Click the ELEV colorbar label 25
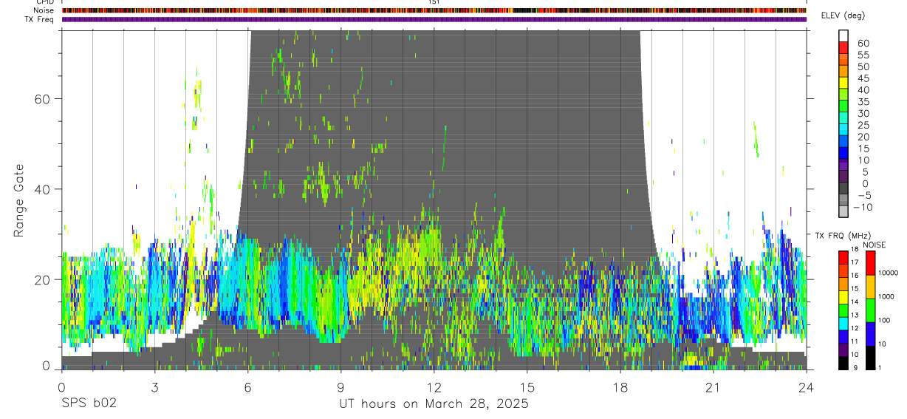This screenshot has height=419, width=907. (x=863, y=125)
